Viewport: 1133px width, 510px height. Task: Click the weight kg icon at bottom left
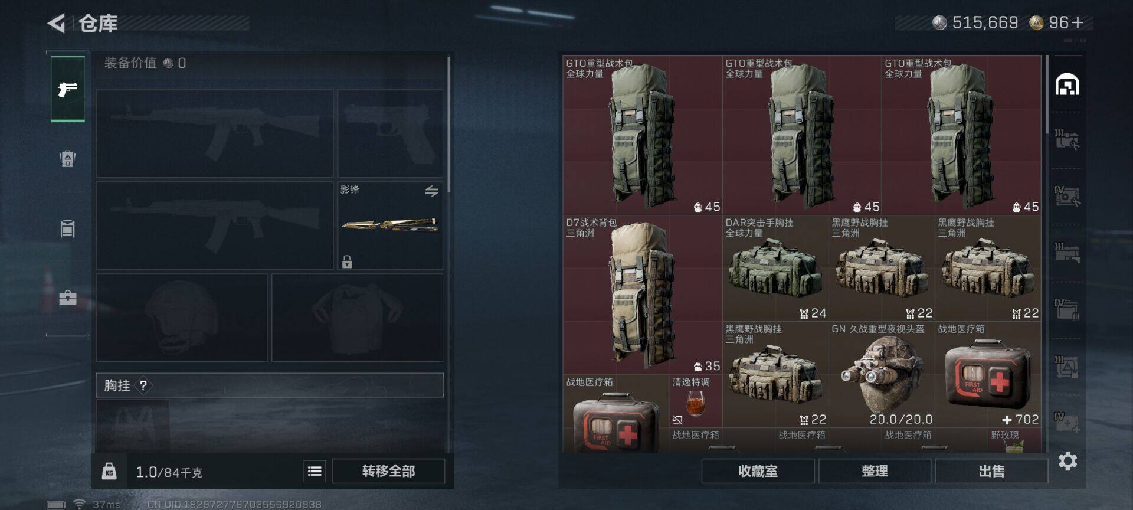[x=109, y=471]
